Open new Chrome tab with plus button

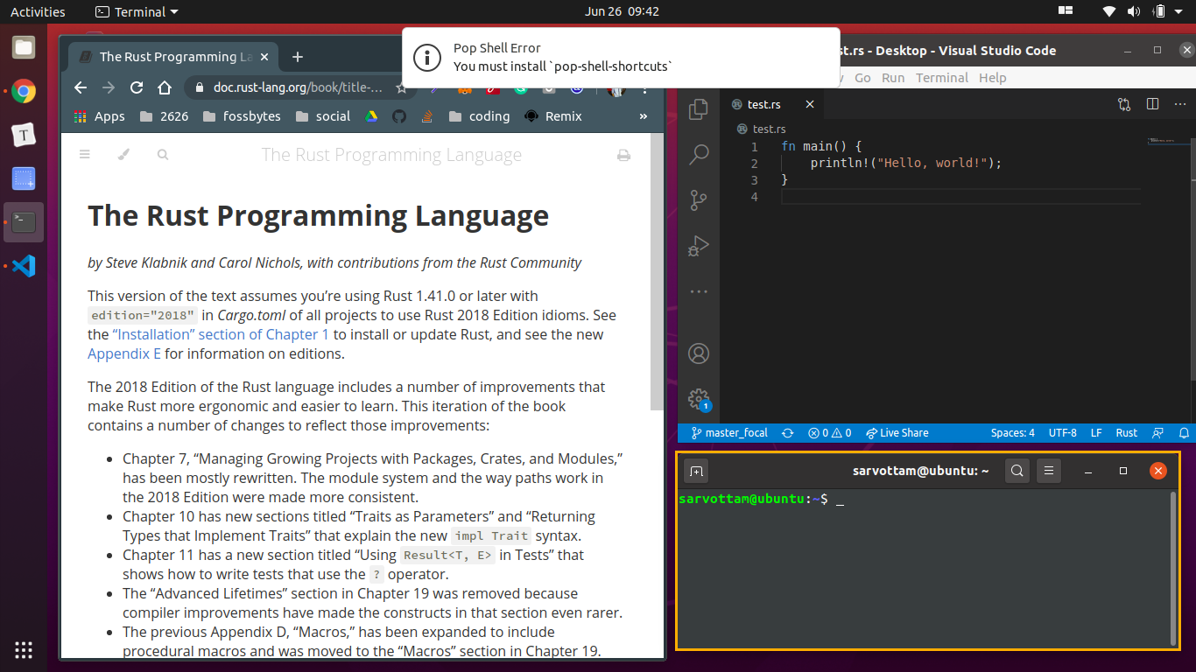[298, 57]
